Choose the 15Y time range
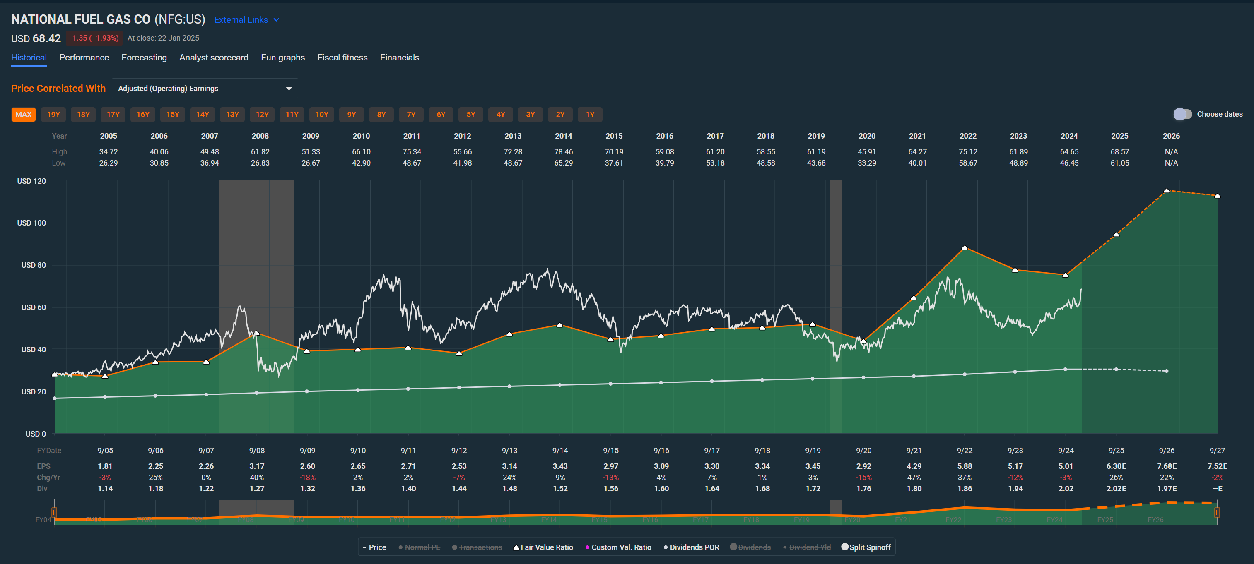The height and width of the screenshot is (564, 1254). pyautogui.click(x=173, y=115)
